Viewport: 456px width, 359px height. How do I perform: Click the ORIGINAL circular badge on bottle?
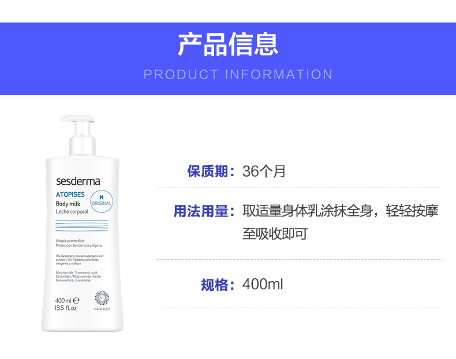(102, 201)
